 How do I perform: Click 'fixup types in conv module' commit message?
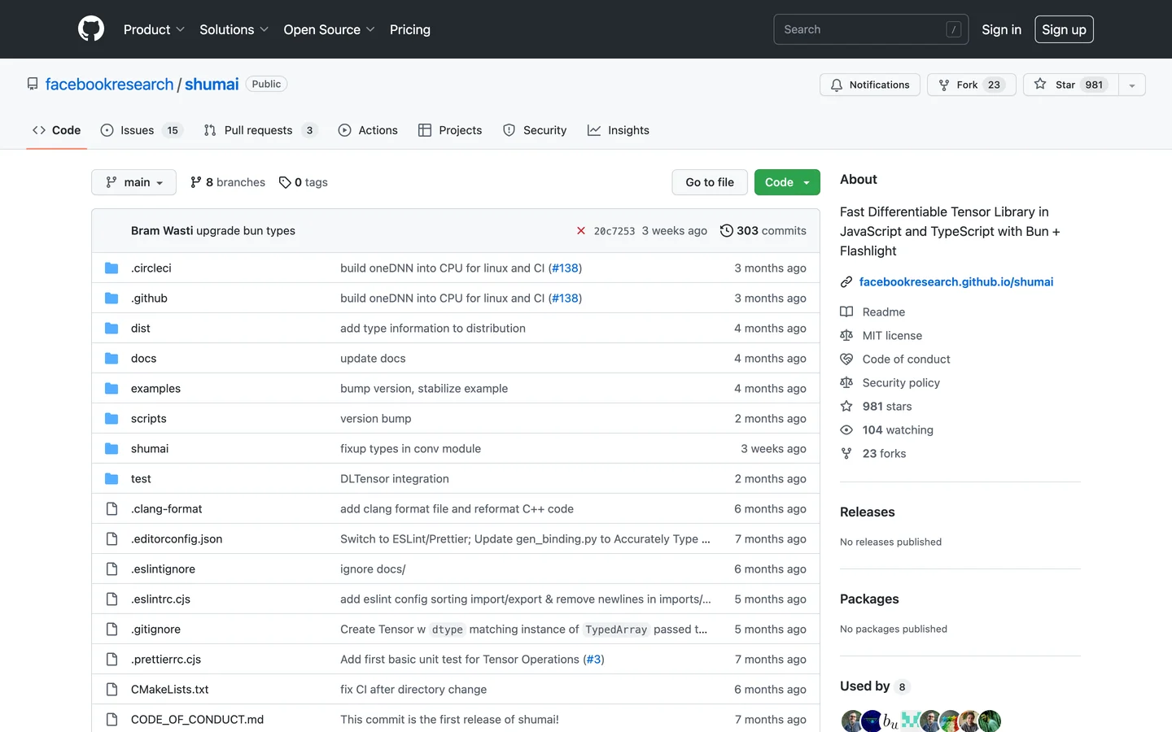pos(411,448)
